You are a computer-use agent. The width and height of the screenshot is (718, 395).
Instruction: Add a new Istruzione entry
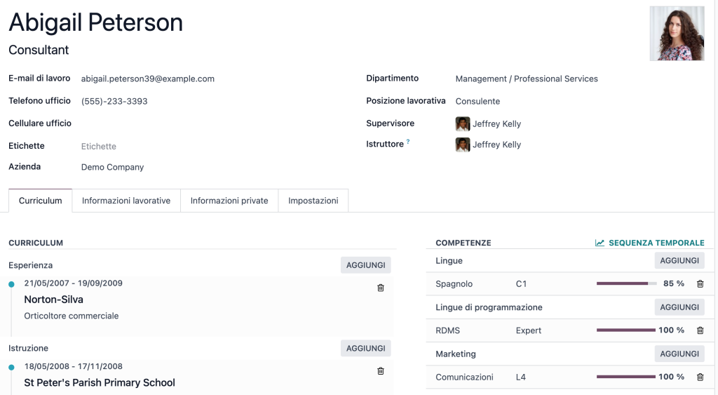pyautogui.click(x=365, y=348)
